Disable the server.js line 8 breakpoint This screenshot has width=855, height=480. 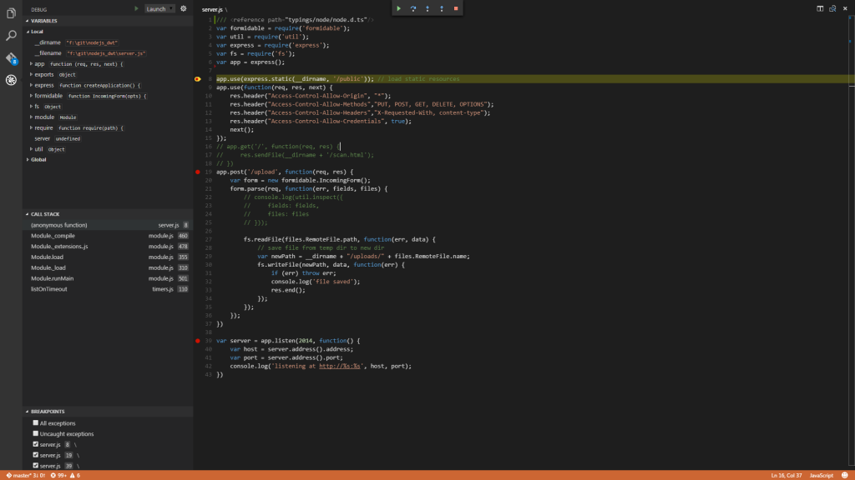[x=35, y=443]
